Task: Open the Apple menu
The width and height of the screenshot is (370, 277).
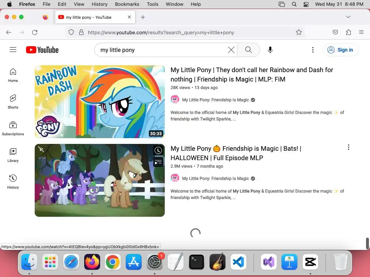Action: 9,4
